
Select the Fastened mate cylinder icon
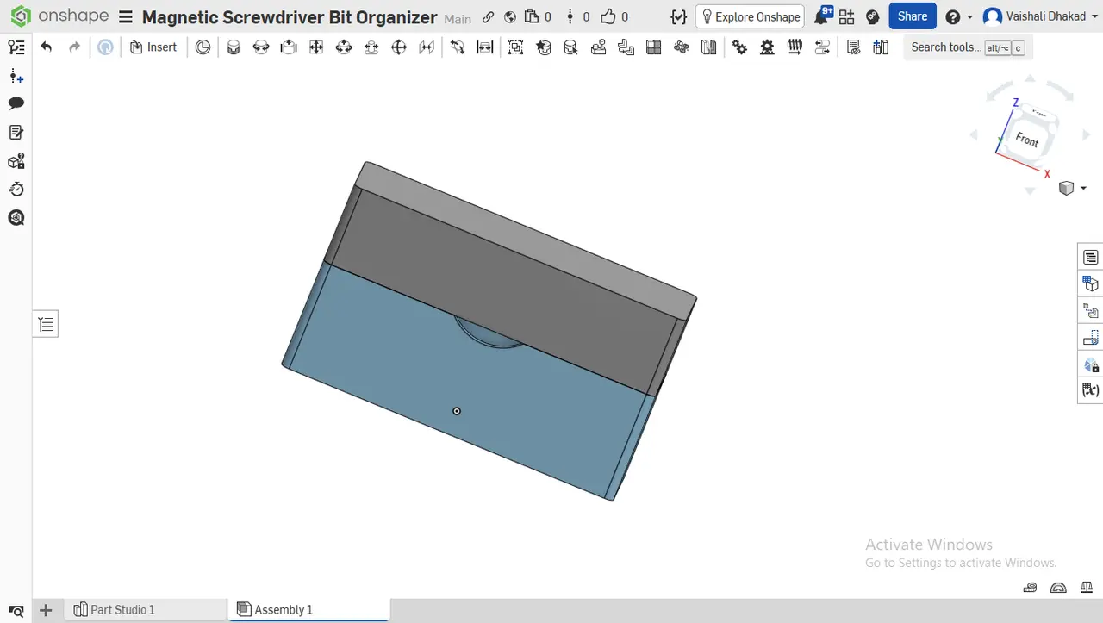click(234, 47)
